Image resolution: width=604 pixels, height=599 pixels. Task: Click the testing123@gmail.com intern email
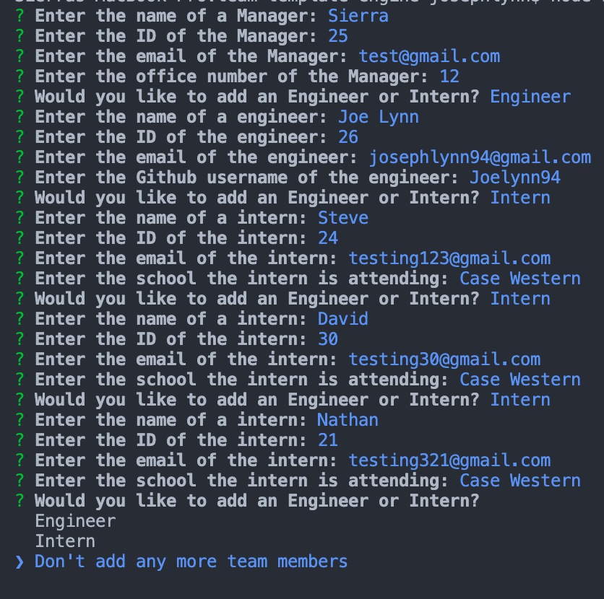449,258
